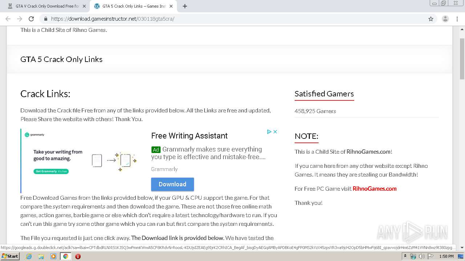View site security lock info
The width and height of the screenshot is (465, 261).
(x=46, y=19)
